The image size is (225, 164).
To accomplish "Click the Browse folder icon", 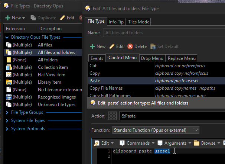I will tap(196, 143).
